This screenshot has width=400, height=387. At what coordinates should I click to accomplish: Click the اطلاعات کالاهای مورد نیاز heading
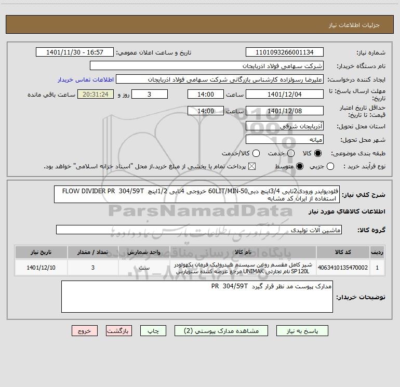347,211
